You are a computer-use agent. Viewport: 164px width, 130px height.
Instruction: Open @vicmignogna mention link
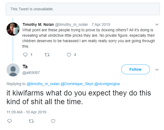click(107, 84)
